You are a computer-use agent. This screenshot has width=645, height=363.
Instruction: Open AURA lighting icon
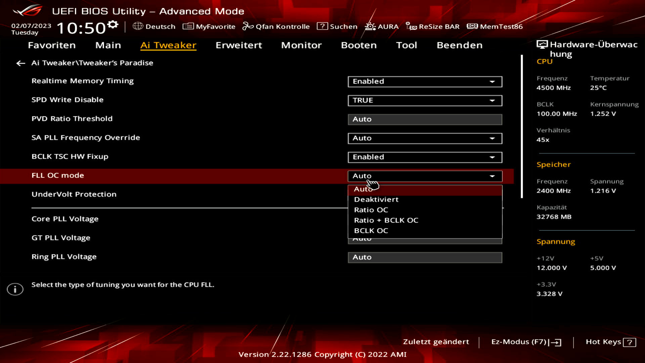pyautogui.click(x=370, y=26)
